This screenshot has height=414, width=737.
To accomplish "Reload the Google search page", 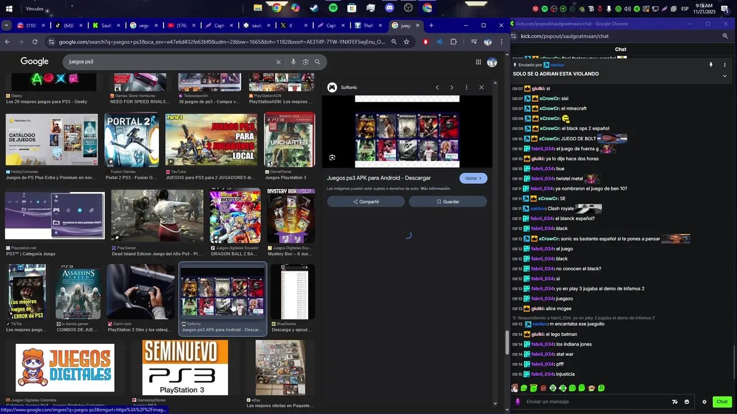I will click(x=35, y=42).
